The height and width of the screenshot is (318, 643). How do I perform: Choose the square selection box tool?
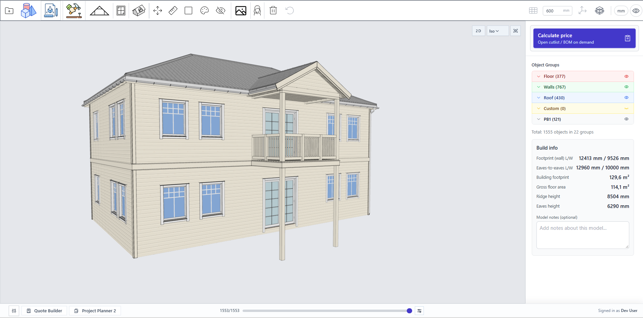coord(188,11)
